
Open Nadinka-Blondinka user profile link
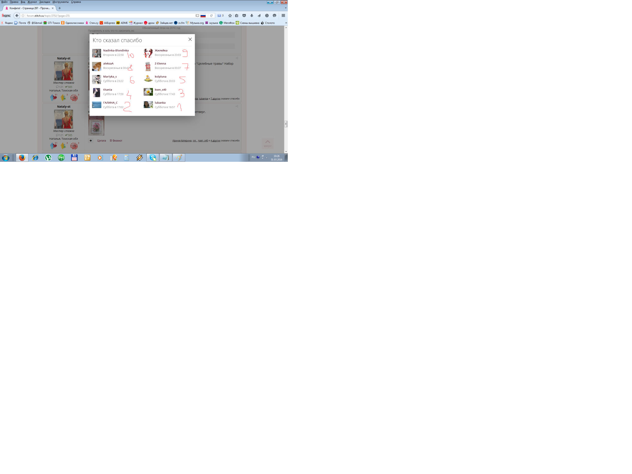click(116, 51)
